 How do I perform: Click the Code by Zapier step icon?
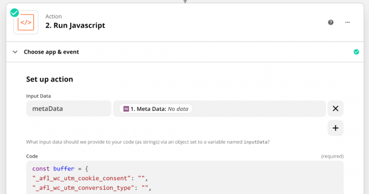pyautogui.click(x=26, y=22)
